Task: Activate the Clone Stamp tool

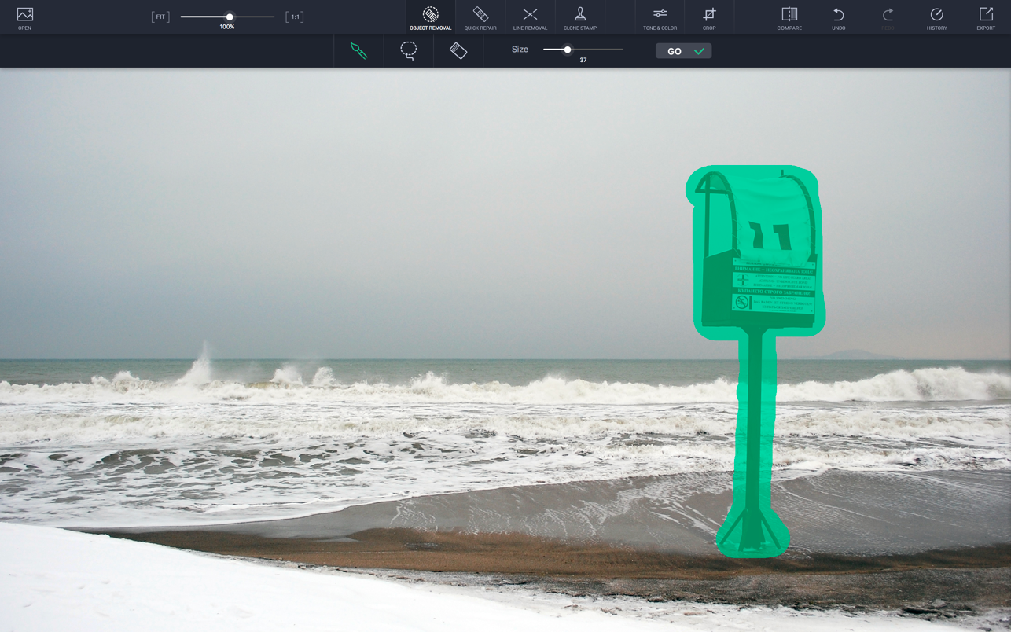Action: coord(579,17)
